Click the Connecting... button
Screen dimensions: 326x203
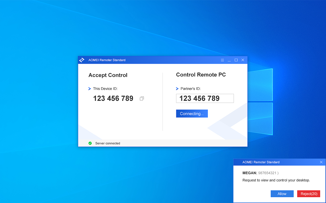click(192, 114)
